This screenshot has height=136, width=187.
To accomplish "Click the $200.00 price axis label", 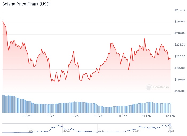I will click(180, 56).
